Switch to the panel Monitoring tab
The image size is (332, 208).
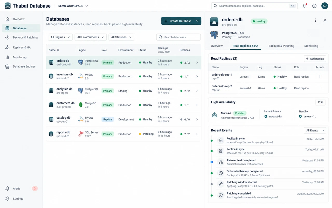point(311,46)
